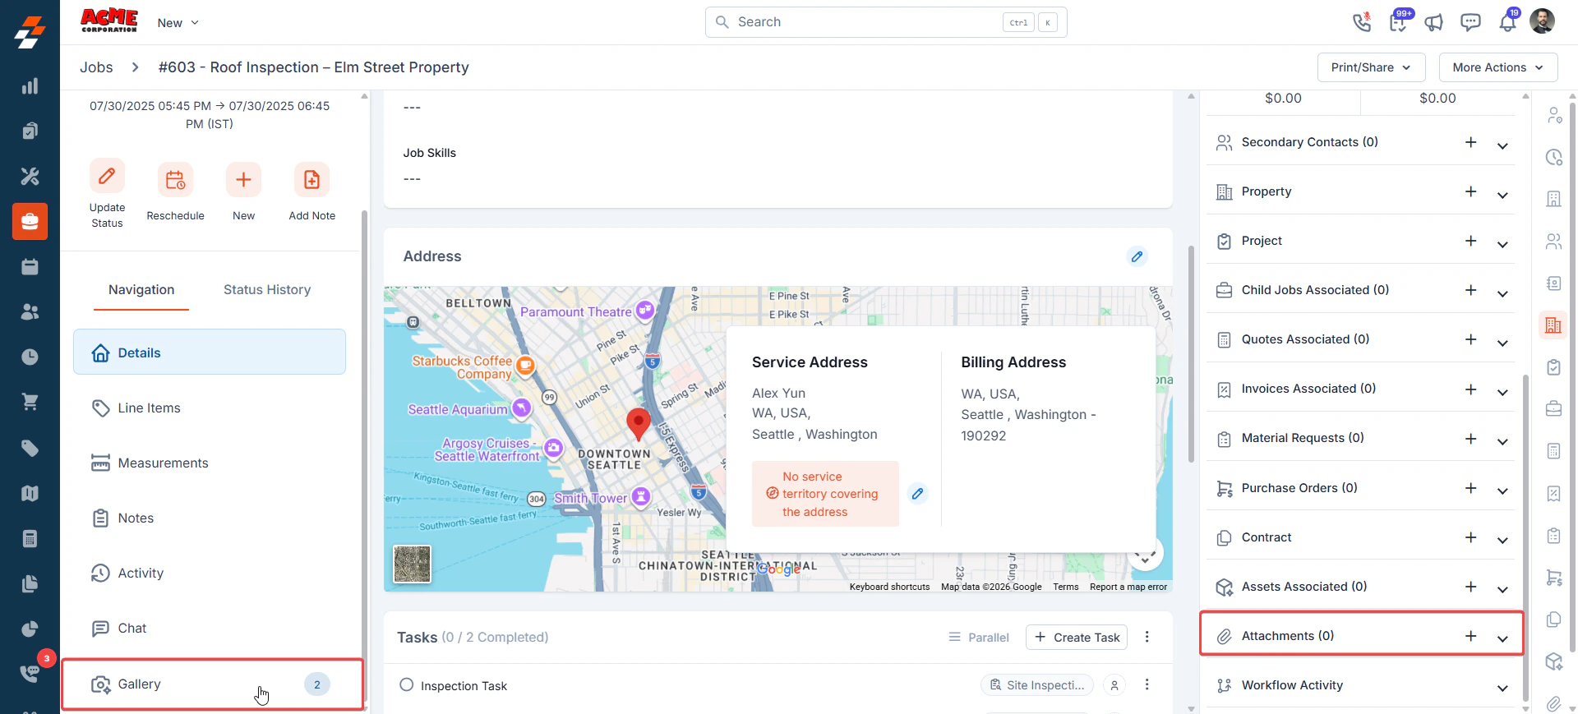Click the Reschedule calendar icon
The height and width of the screenshot is (714, 1578).
click(x=175, y=180)
